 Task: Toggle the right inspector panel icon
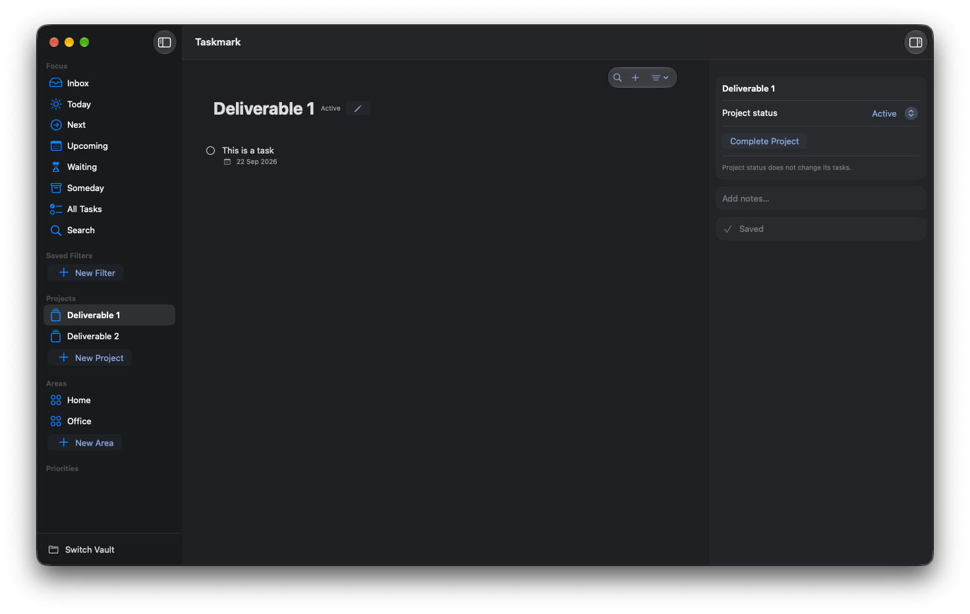[x=915, y=42]
